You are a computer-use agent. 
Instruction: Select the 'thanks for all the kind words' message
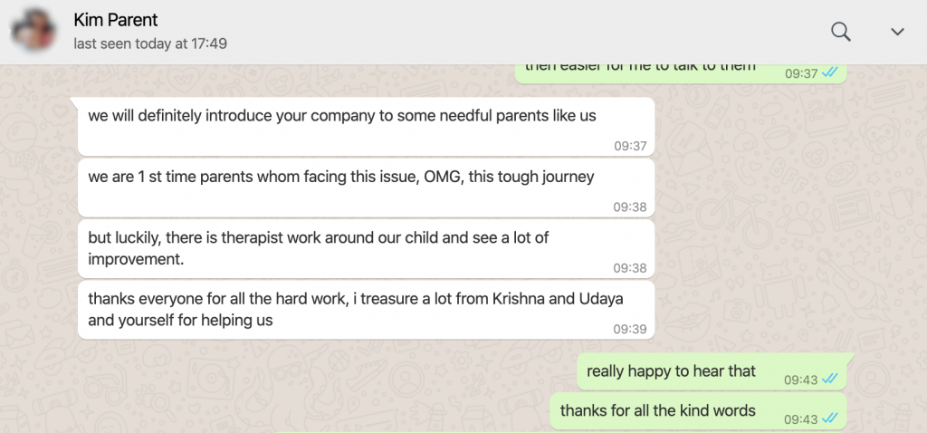pos(657,411)
